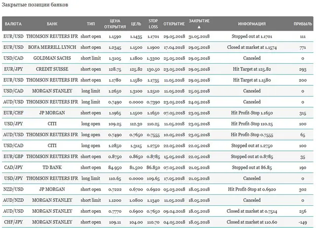
Task: Click 'Closed at market at 110.60' info
Action: (x=252, y=222)
